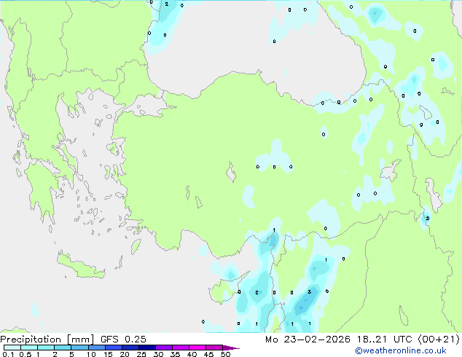Image resolution: width=462 pixels, height=357 pixels.
Task: Click the '3' precipitation value on the map
Action: [x=310, y=291]
